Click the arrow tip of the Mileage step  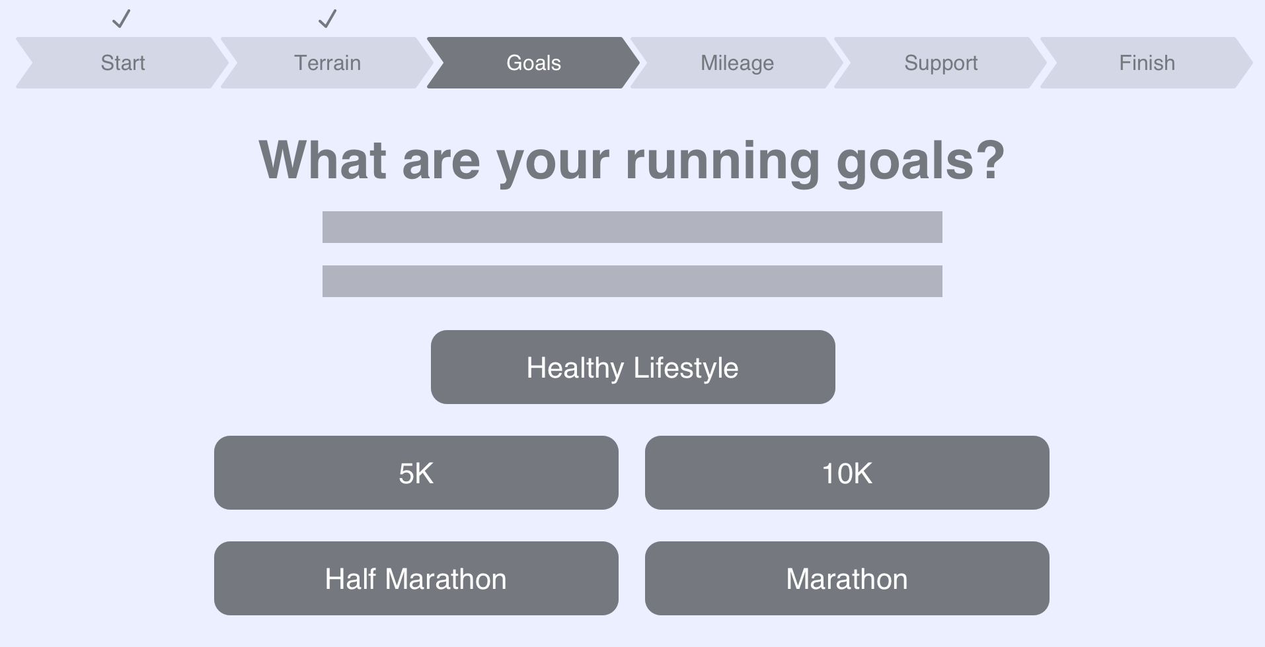point(835,63)
